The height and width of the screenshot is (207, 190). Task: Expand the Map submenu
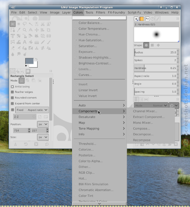(x=99, y=123)
